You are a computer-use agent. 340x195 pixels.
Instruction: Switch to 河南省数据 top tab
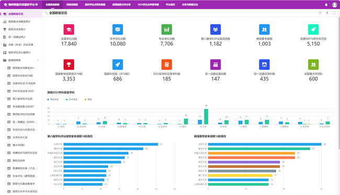72,5
